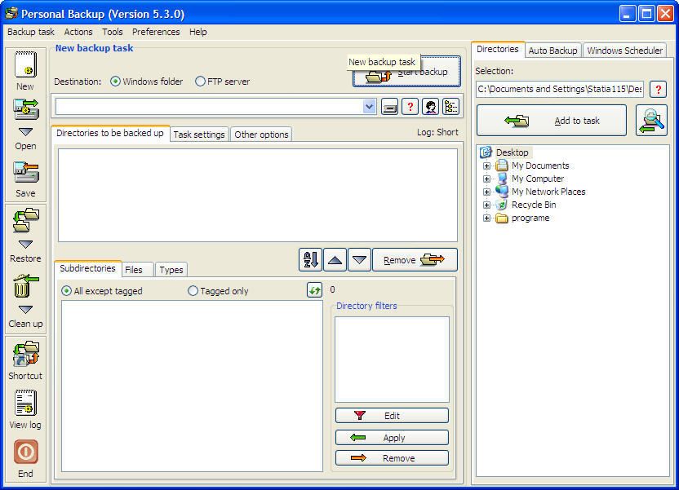Click the A-Z sort directories icon

(x=310, y=259)
